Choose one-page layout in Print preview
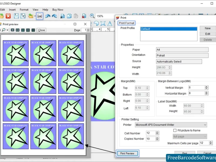The image size is (216, 162). pos(12,30)
